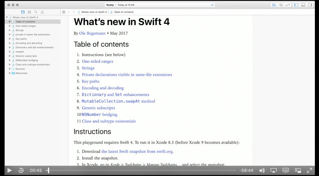Expand the Encoding and decoding page
319x176 pixels.
(10, 43)
